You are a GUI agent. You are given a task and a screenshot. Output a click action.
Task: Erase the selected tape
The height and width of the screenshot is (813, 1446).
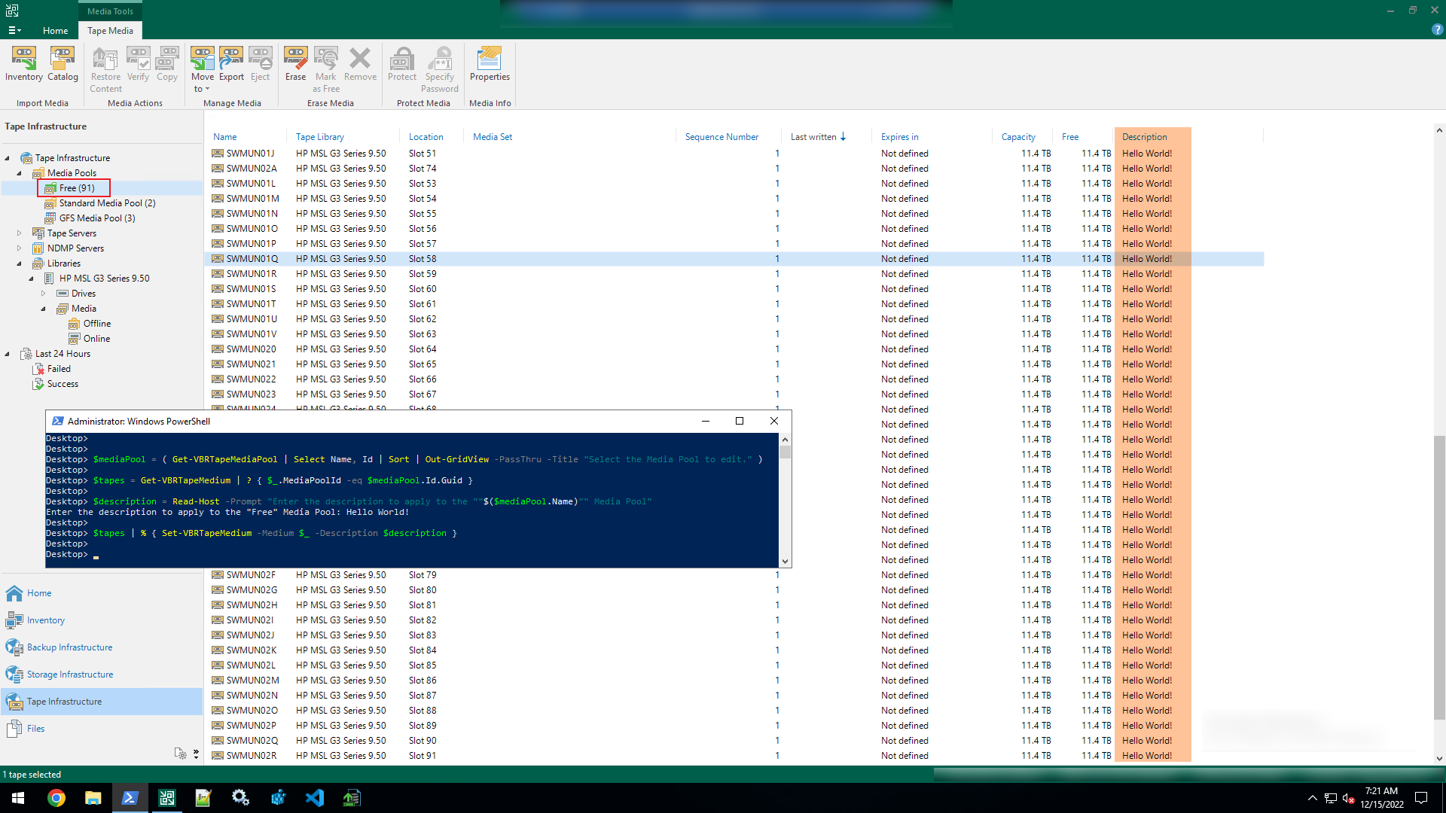pyautogui.click(x=295, y=66)
